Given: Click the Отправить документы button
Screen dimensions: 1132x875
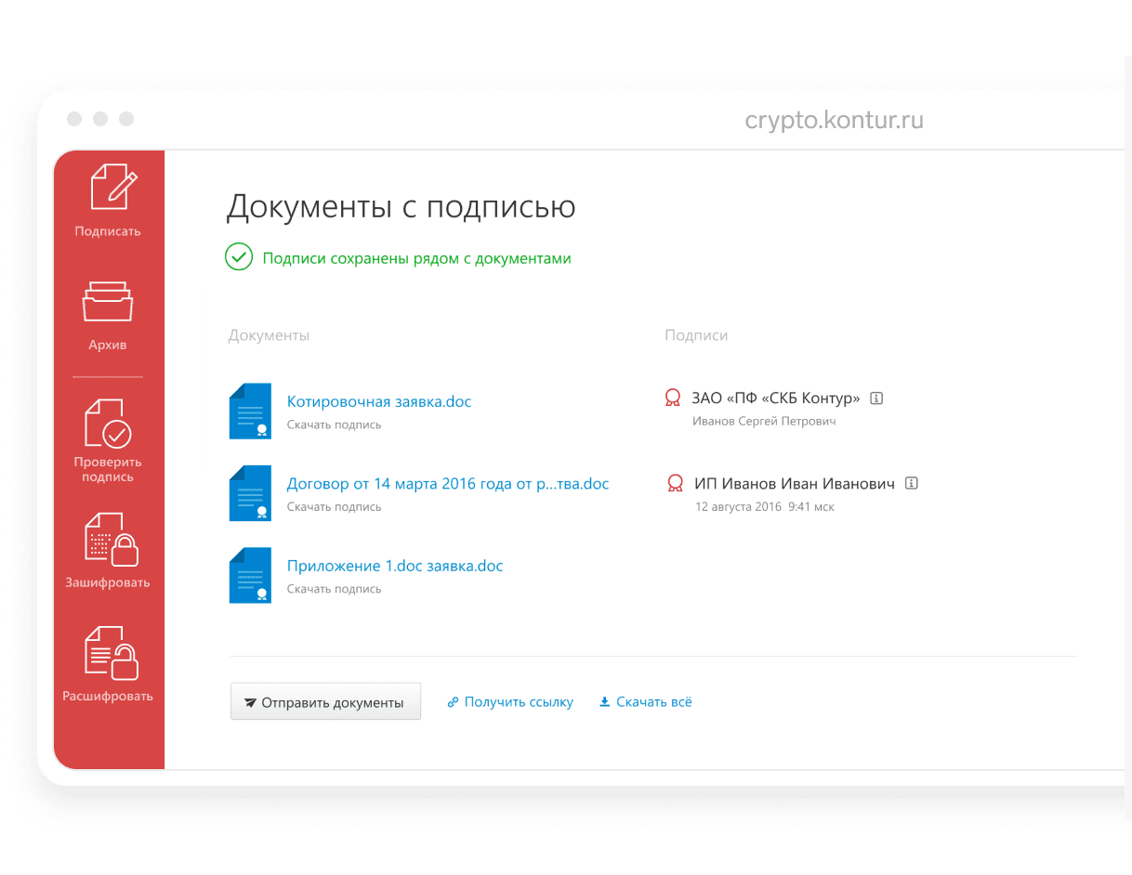Looking at the screenshot, I should click(x=325, y=701).
